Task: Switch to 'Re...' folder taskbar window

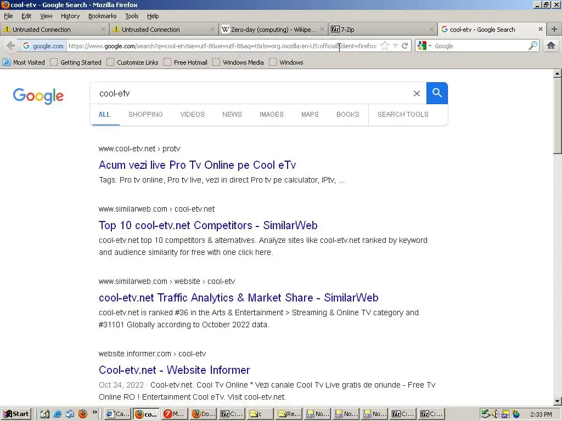Action: click(289, 414)
